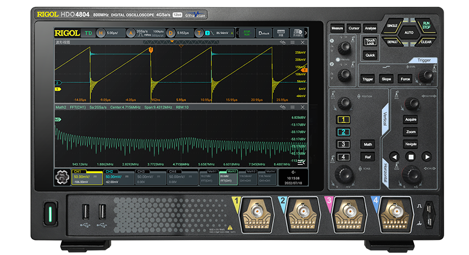Screen dimensions: 469x255
Task: Open the function navigation gear icon
Action: 62,177
